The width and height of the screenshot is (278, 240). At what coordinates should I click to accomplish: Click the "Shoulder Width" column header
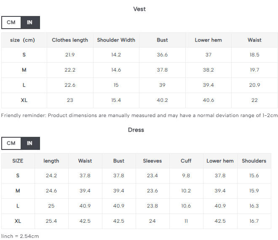116,40
